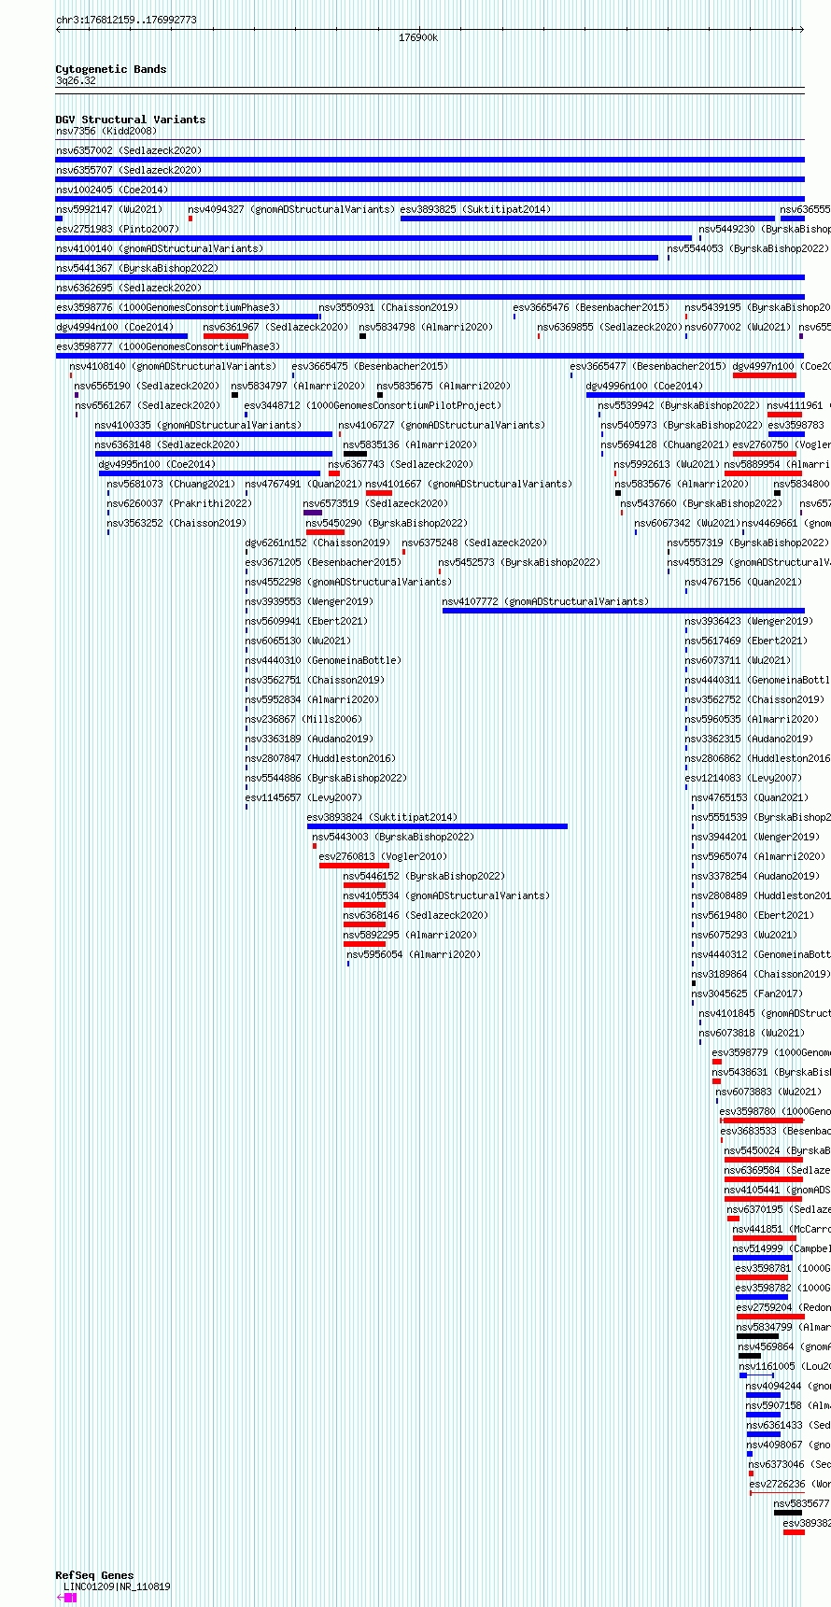Click the chr3:176812159..176992773 coordinates text

(126, 20)
